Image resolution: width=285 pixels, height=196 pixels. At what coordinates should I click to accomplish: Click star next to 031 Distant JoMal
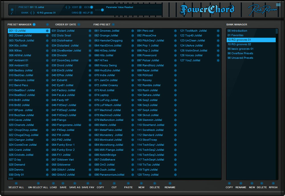tap(90, 31)
